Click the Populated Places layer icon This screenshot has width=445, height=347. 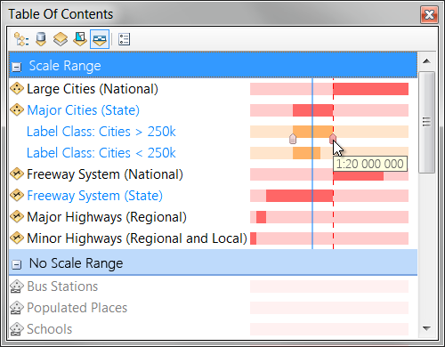[17, 308]
